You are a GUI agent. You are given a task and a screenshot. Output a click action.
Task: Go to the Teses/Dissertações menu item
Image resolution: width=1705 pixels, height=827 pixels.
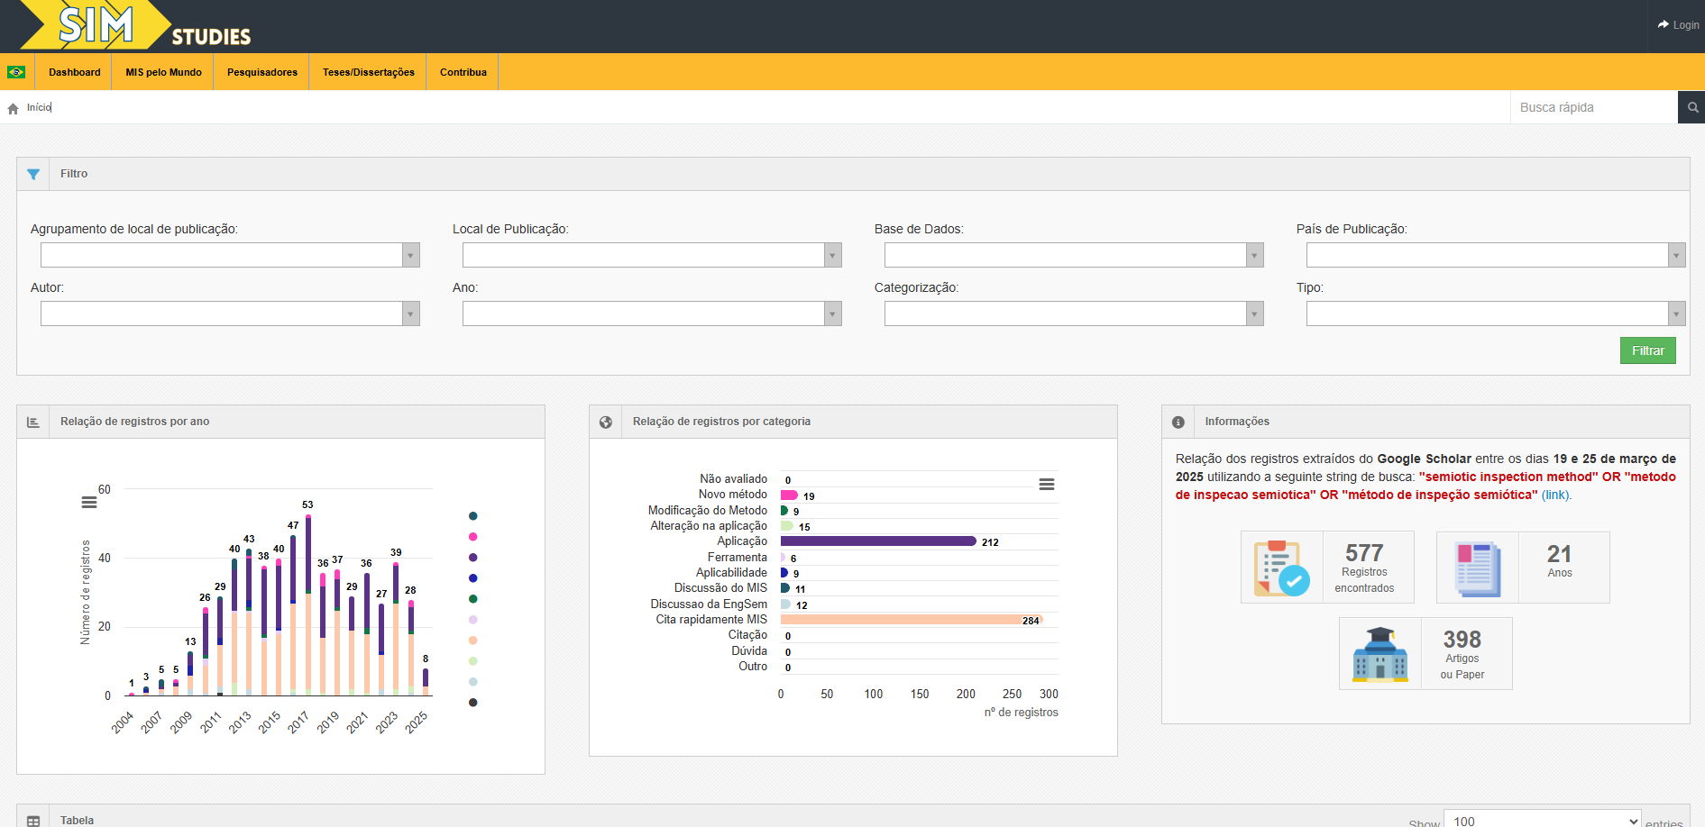coord(368,72)
